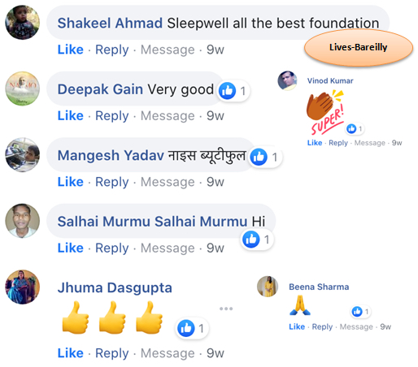Viewport: 418px width, 367px height.
Task: Click the like reaction icon on Deepak Gain's comment
Action: [x=227, y=91]
